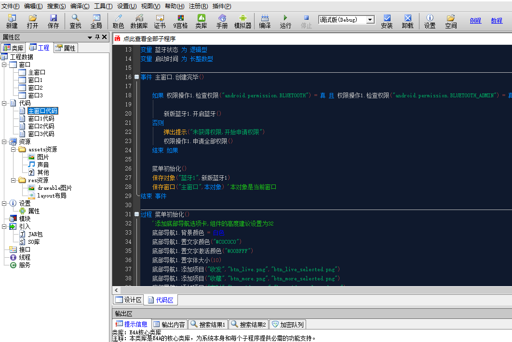512x342 pixels.
Task: Click the 新建 new project toolbar icon
Action: coord(12,21)
